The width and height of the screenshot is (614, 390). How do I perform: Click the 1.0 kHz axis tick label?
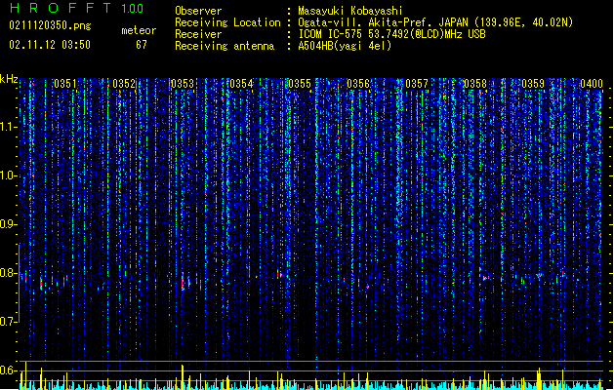(x=8, y=175)
